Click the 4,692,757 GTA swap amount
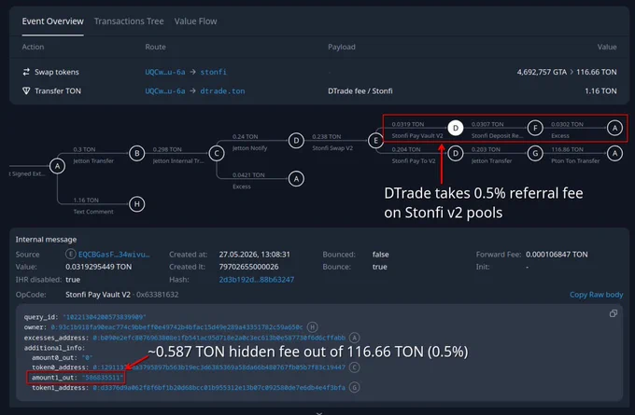This screenshot has height=415, width=635. click(542, 72)
